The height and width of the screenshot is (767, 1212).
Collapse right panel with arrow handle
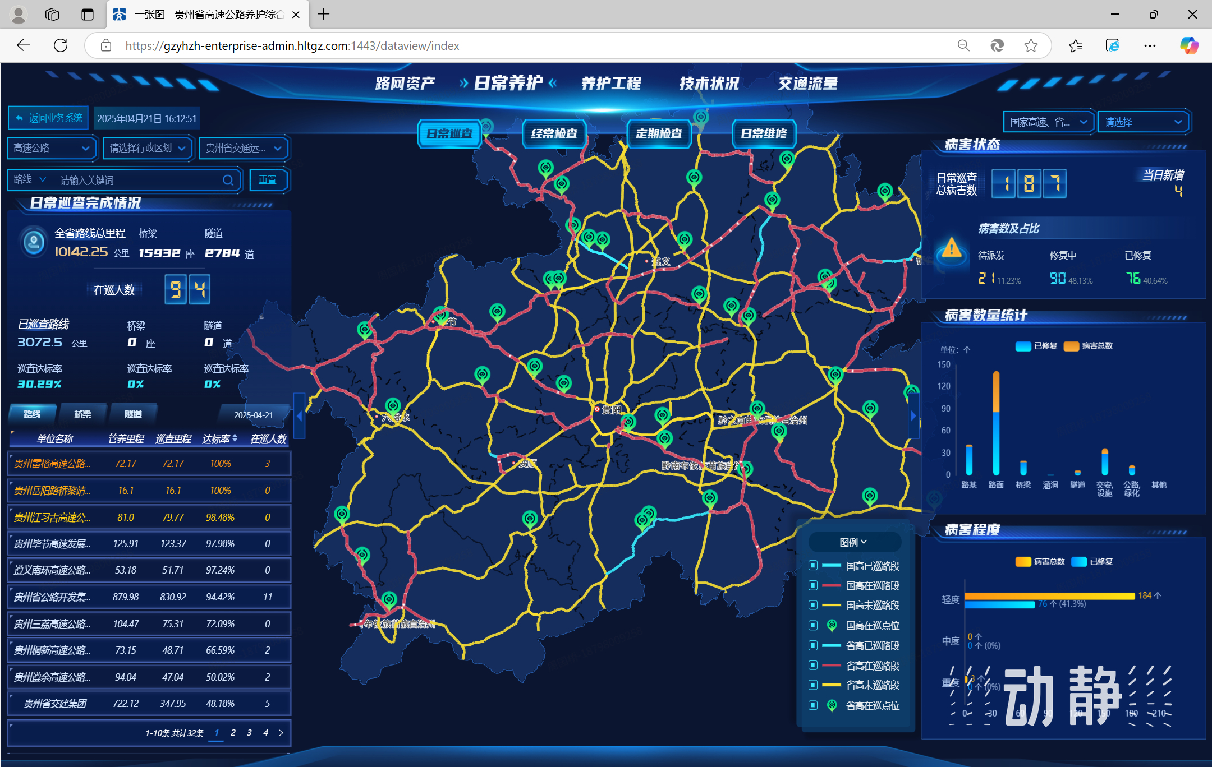point(913,416)
